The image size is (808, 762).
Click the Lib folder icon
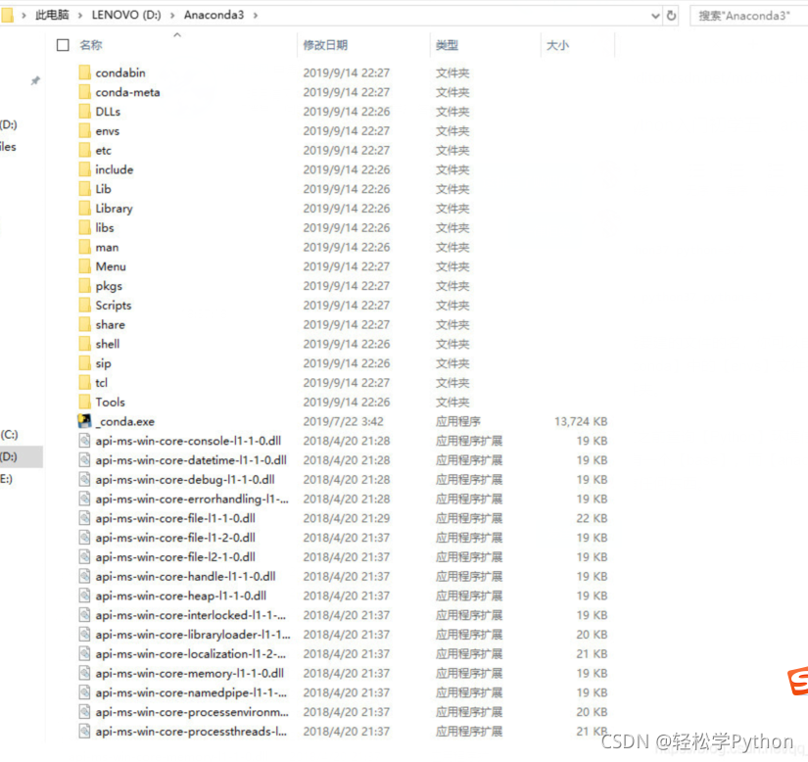point(85,189)
